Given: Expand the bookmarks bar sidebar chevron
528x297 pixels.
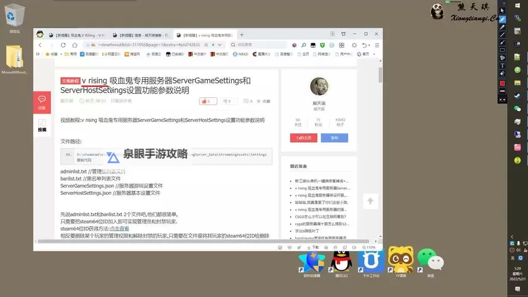Looking at the screenshot, I should click(38, 54).
